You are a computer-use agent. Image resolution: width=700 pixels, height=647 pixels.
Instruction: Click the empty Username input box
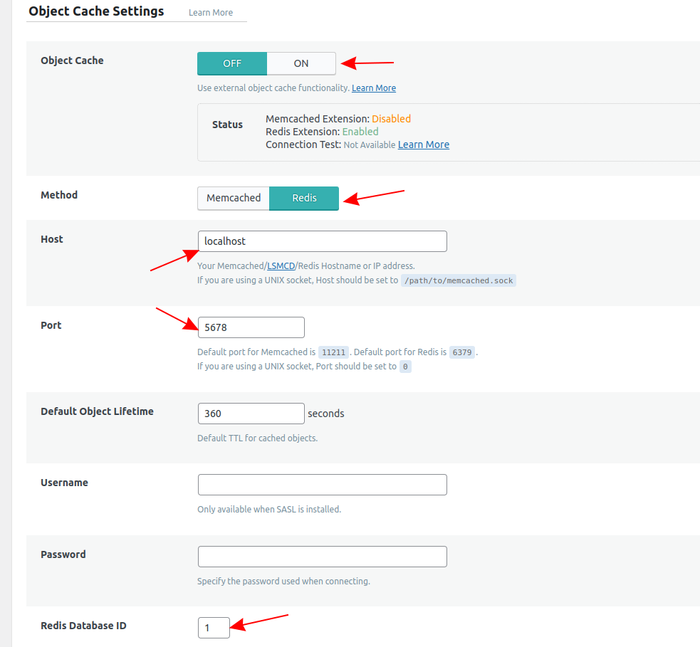pos(322,485)
